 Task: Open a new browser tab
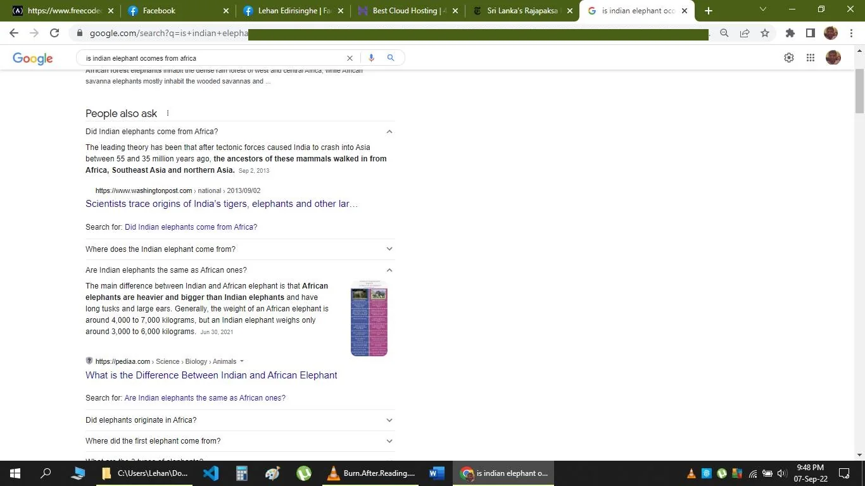point(709,11)
